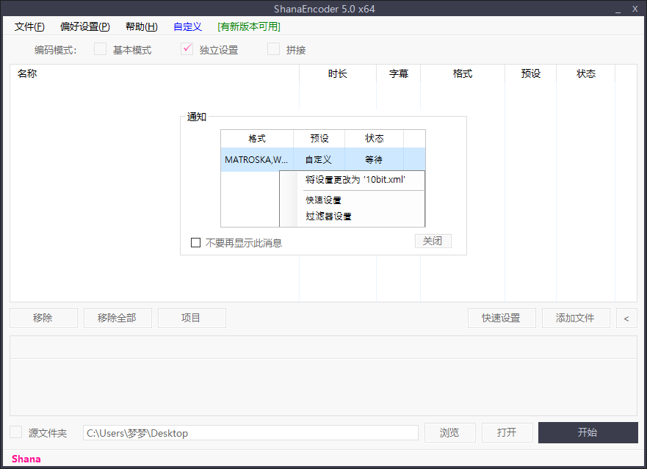Image resolution: width=647 pixels, height=469 pixels.
Task: Open the 帮助 help menu
Action: 140,26
